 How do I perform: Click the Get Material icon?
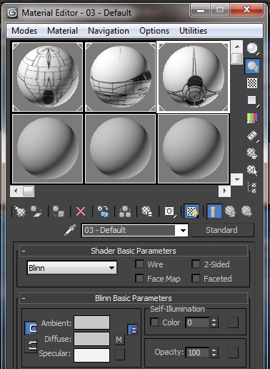(x=20, y=211)
